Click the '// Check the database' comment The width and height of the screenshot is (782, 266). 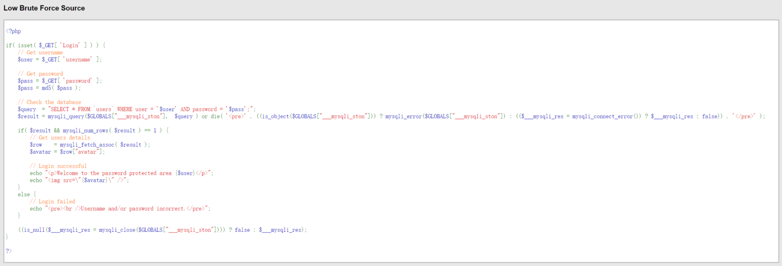[x=49, y=102]
